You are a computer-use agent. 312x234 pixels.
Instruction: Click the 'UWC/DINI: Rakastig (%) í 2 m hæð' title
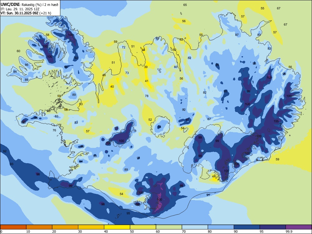tap(29, 5)
